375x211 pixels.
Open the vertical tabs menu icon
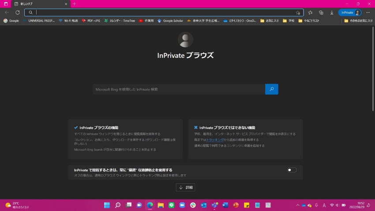pyautogui.click(x=6, y=4)
